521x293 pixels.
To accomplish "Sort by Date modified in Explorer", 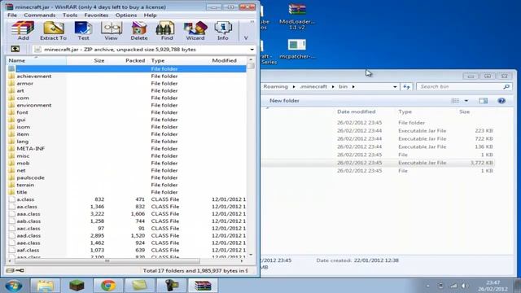I will point(357,112).
